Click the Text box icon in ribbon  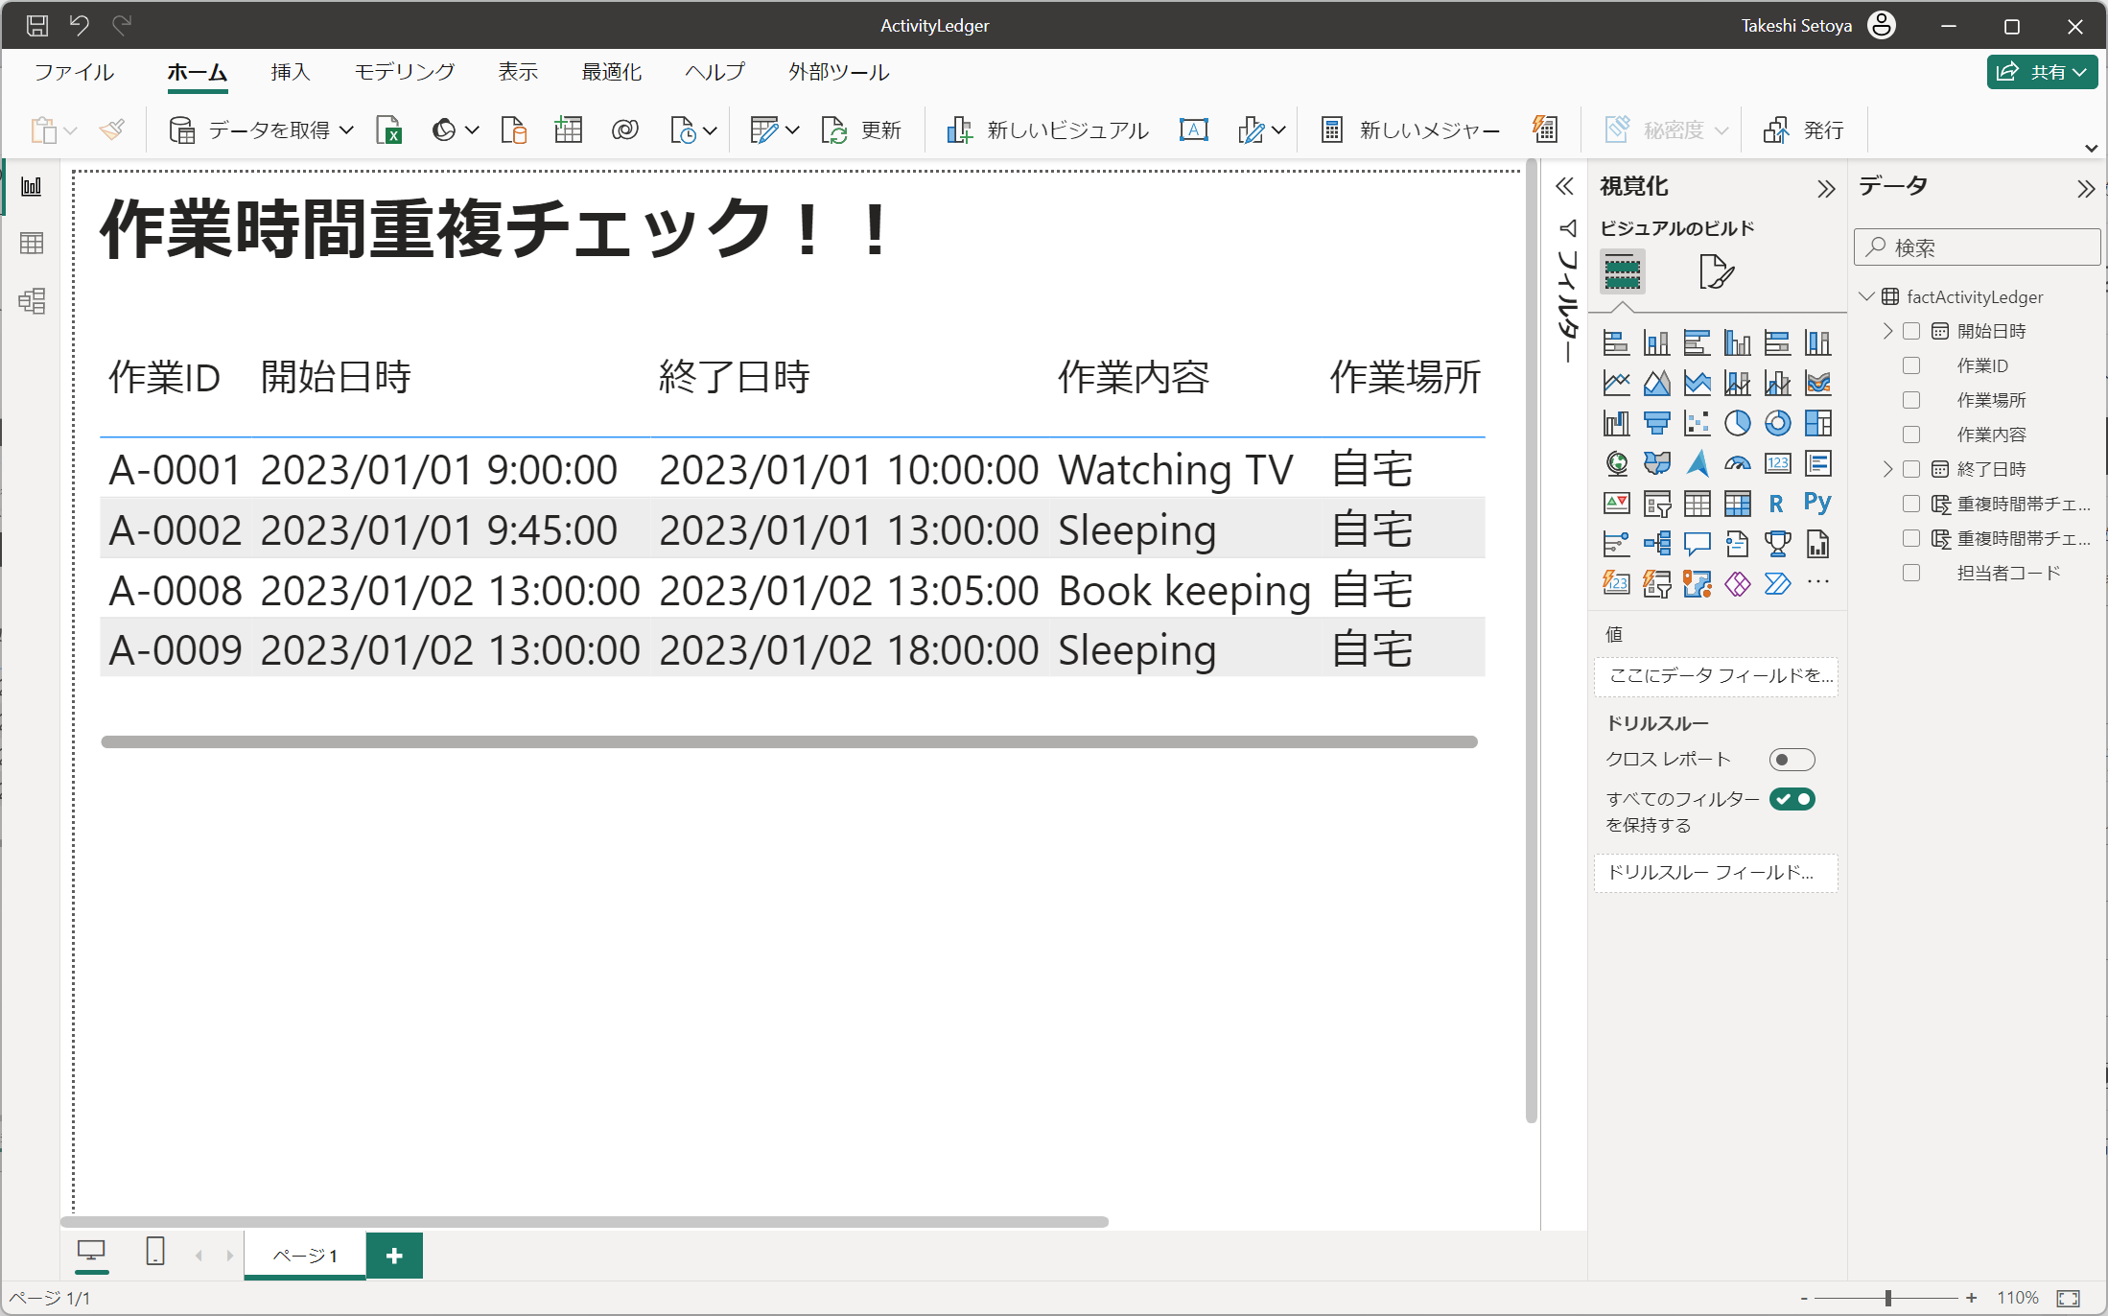[x=1194, y=129]
